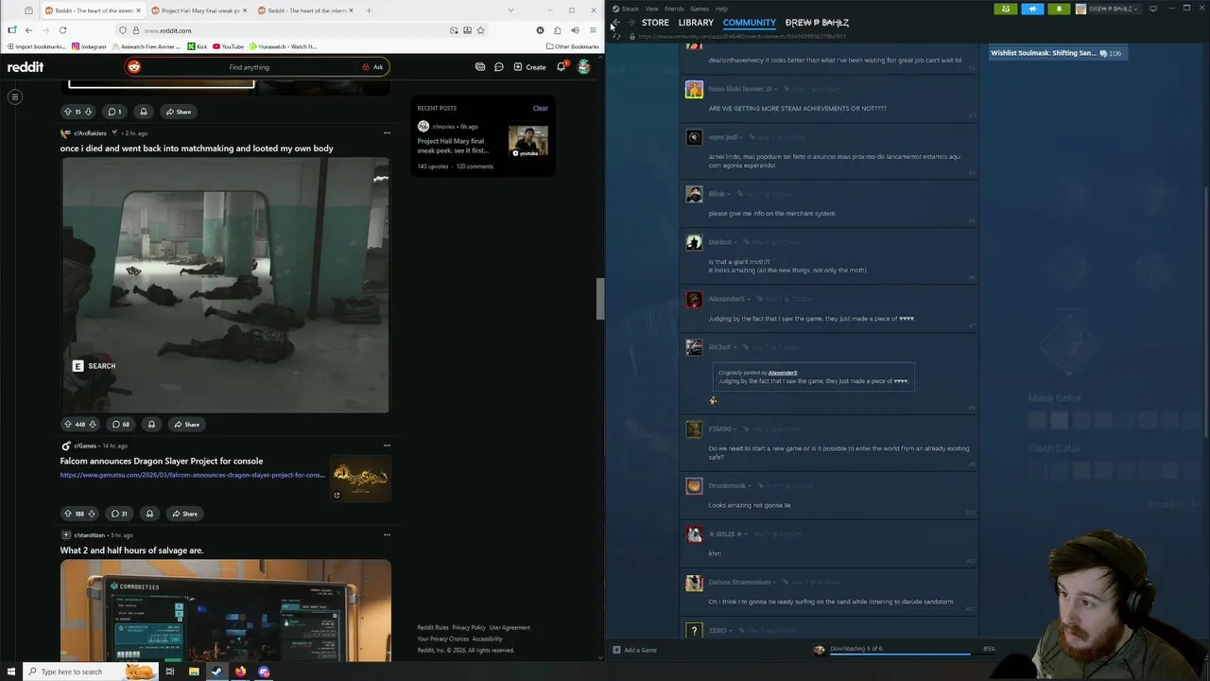
Task: Upvote the ArcRaiders post with 448 votes
Action: 68,425
